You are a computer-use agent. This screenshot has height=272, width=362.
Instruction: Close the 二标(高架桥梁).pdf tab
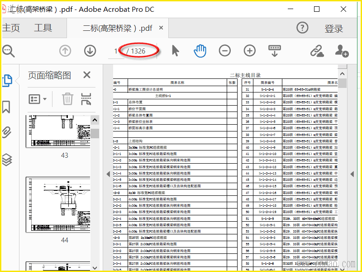(161, 28)
